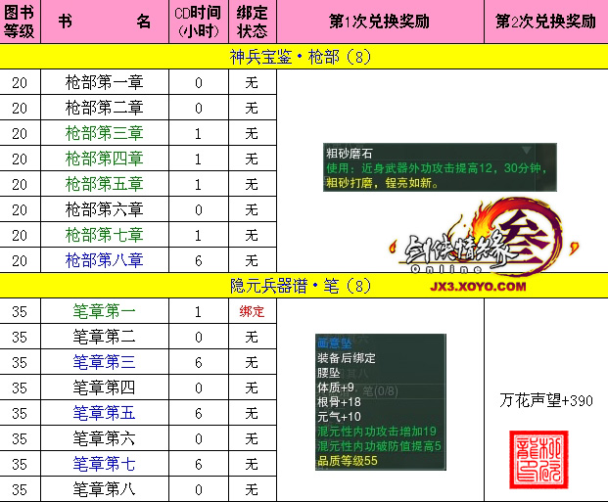Viewport: 608px width, 502px height.
Task: Click the 万花声望+390 reward text
Action: coord(545,400)
